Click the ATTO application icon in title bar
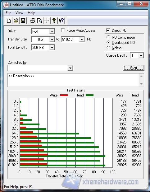Screen dimensions: 150x192 pyautogui.click(x=6, y=5)
